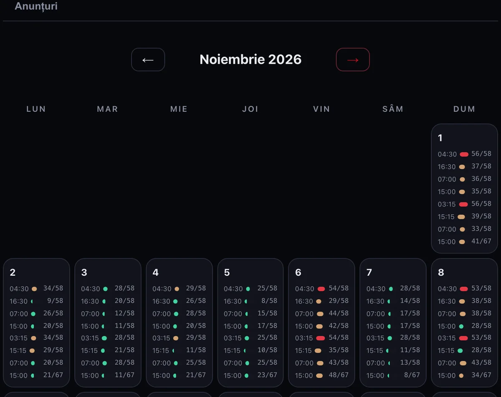The width and height of the screenshot is (501, 397).
Task: Pick the 03:15 slot with 28/58 on day 7
Action: 393,338
